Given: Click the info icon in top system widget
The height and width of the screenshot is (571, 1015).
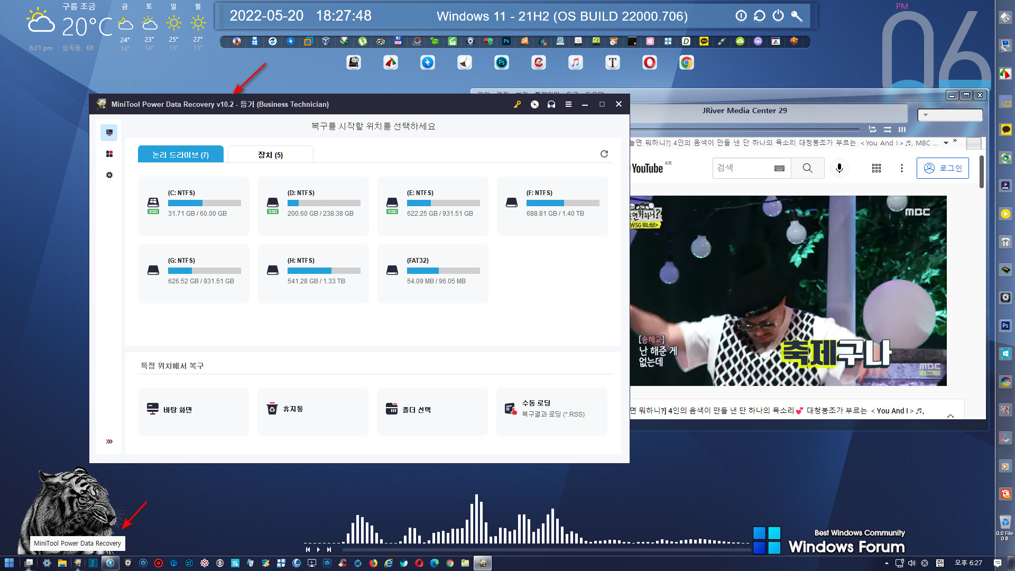Looking at the screenshot, I should [741, 16].
